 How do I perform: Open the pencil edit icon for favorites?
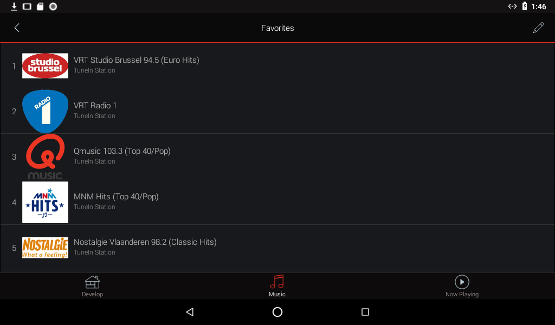(x=538, y=28)
